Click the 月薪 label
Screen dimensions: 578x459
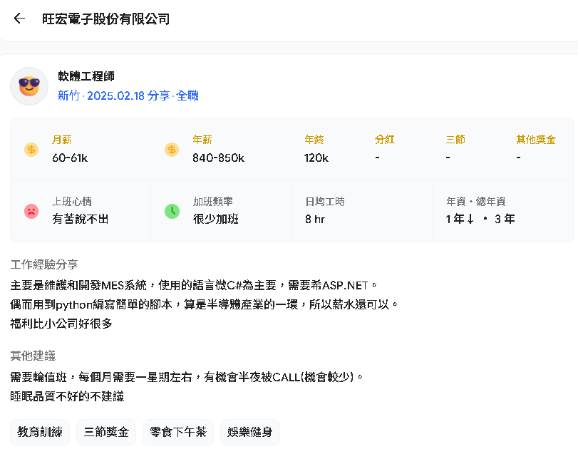pos(62,140)
